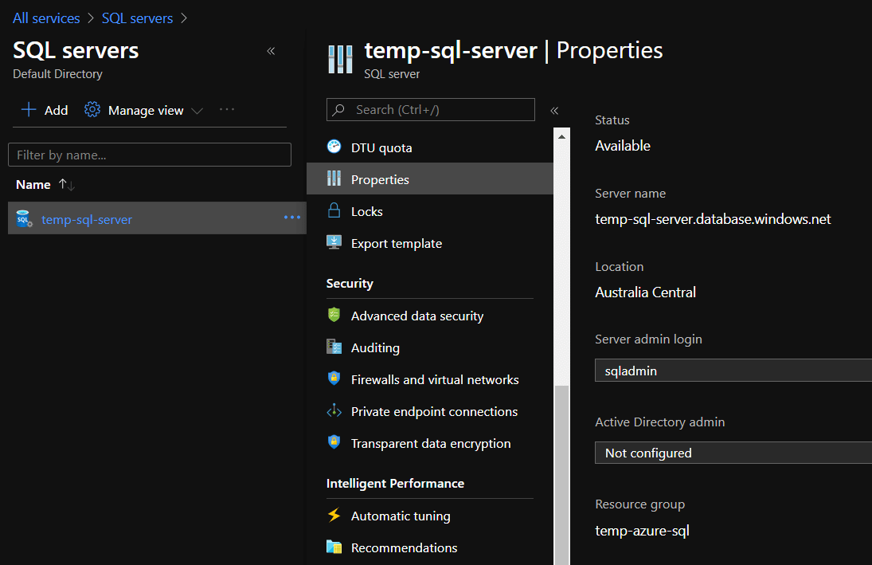Click the SQL server icon beside temp-sql-server row

coord(24,219)
